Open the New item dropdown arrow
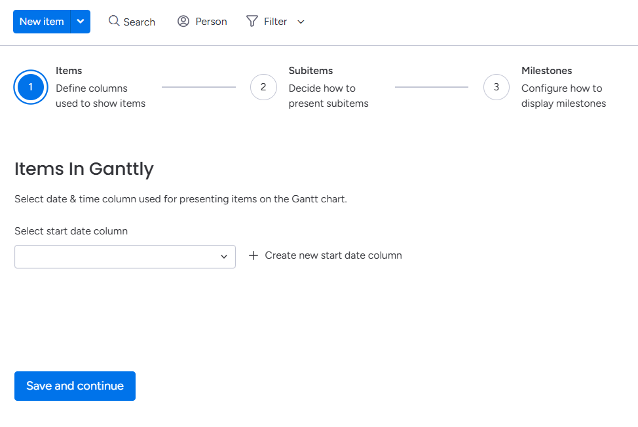This screenshot has width=638, height=427. click(x=81, y=22)
